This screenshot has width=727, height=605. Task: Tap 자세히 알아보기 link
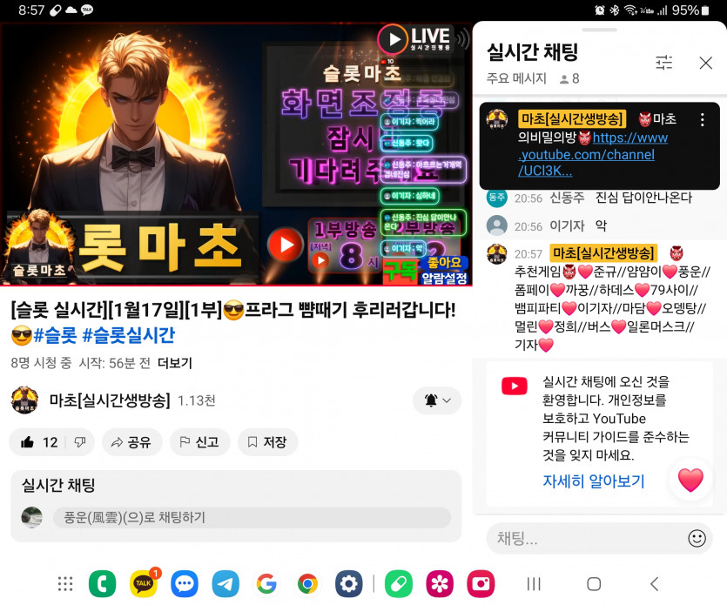point(594,481)
